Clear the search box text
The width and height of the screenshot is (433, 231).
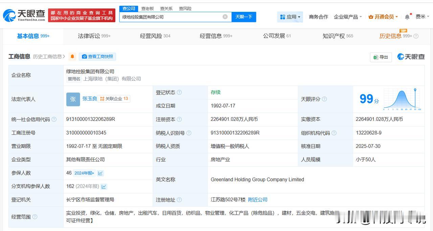pyautogui.click(x=225, y=17)
